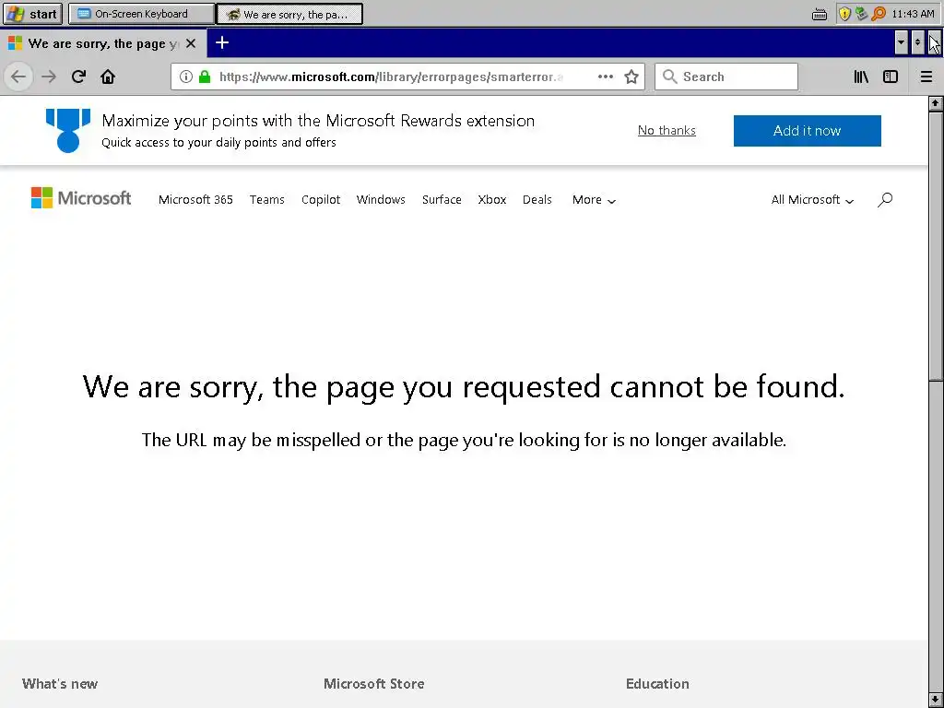Open Surface nav item

point(442,200)
